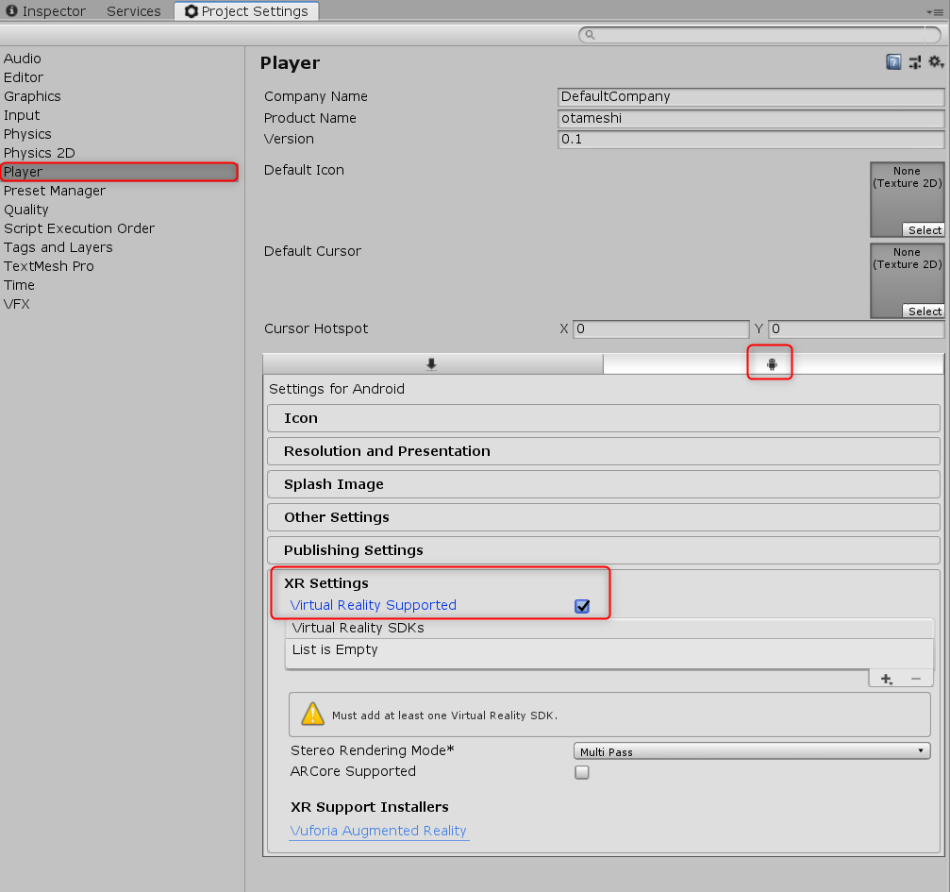Open Preset Manager settings category
Viewport: 950px width, 892px height.
click(x=120, y=191)
